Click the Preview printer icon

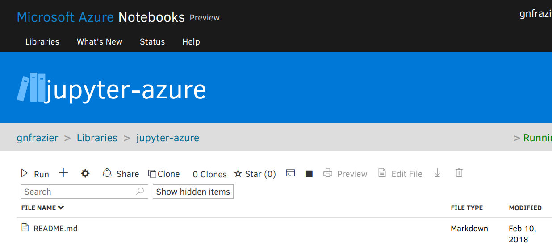coord(328,173)
